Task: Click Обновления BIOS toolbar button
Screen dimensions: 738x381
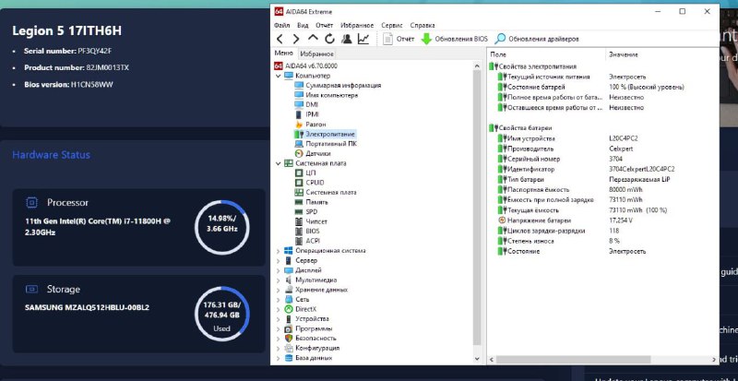Action: coord(454,39)
